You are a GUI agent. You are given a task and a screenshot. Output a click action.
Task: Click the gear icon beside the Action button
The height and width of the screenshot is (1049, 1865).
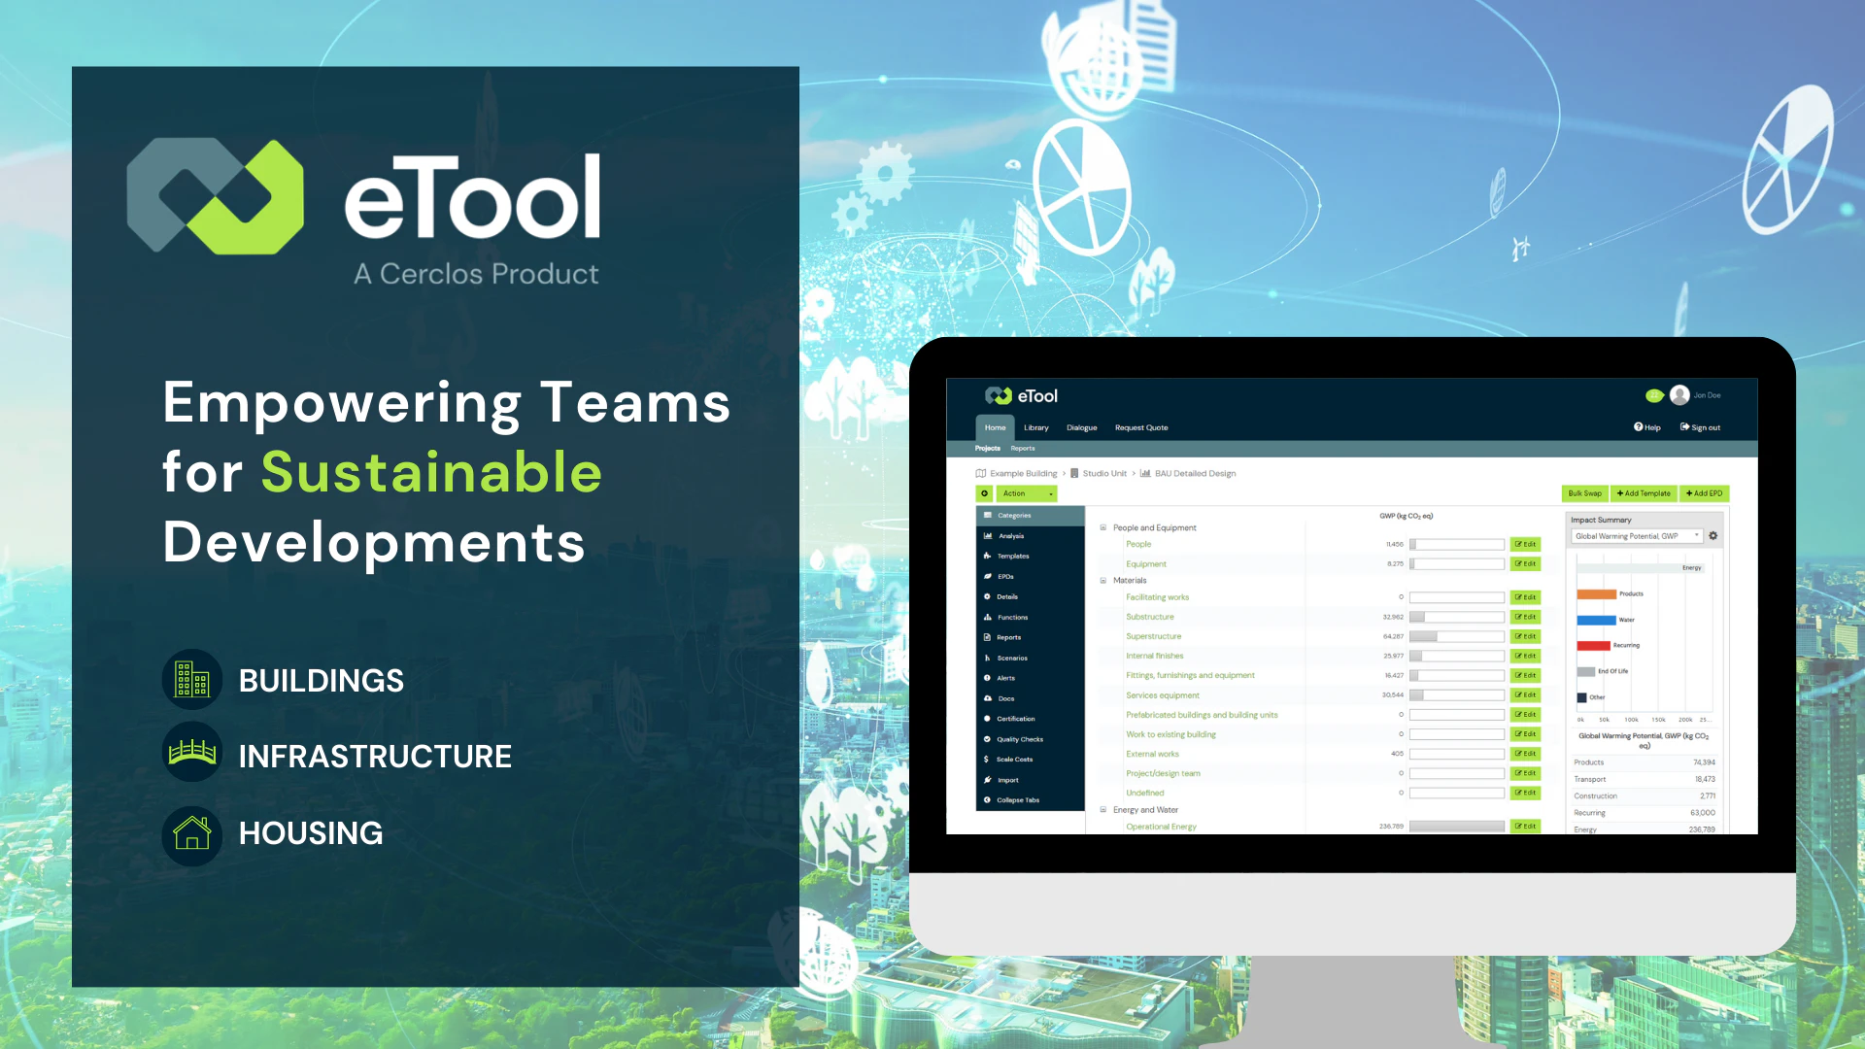984,493
